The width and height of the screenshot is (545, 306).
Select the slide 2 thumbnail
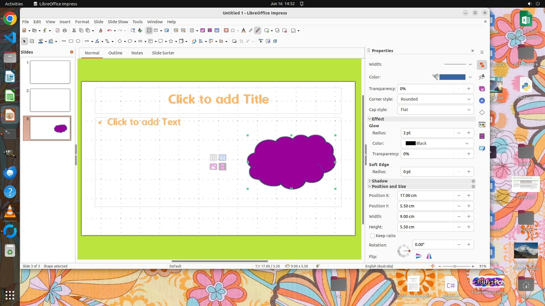(x=50, y=100)
